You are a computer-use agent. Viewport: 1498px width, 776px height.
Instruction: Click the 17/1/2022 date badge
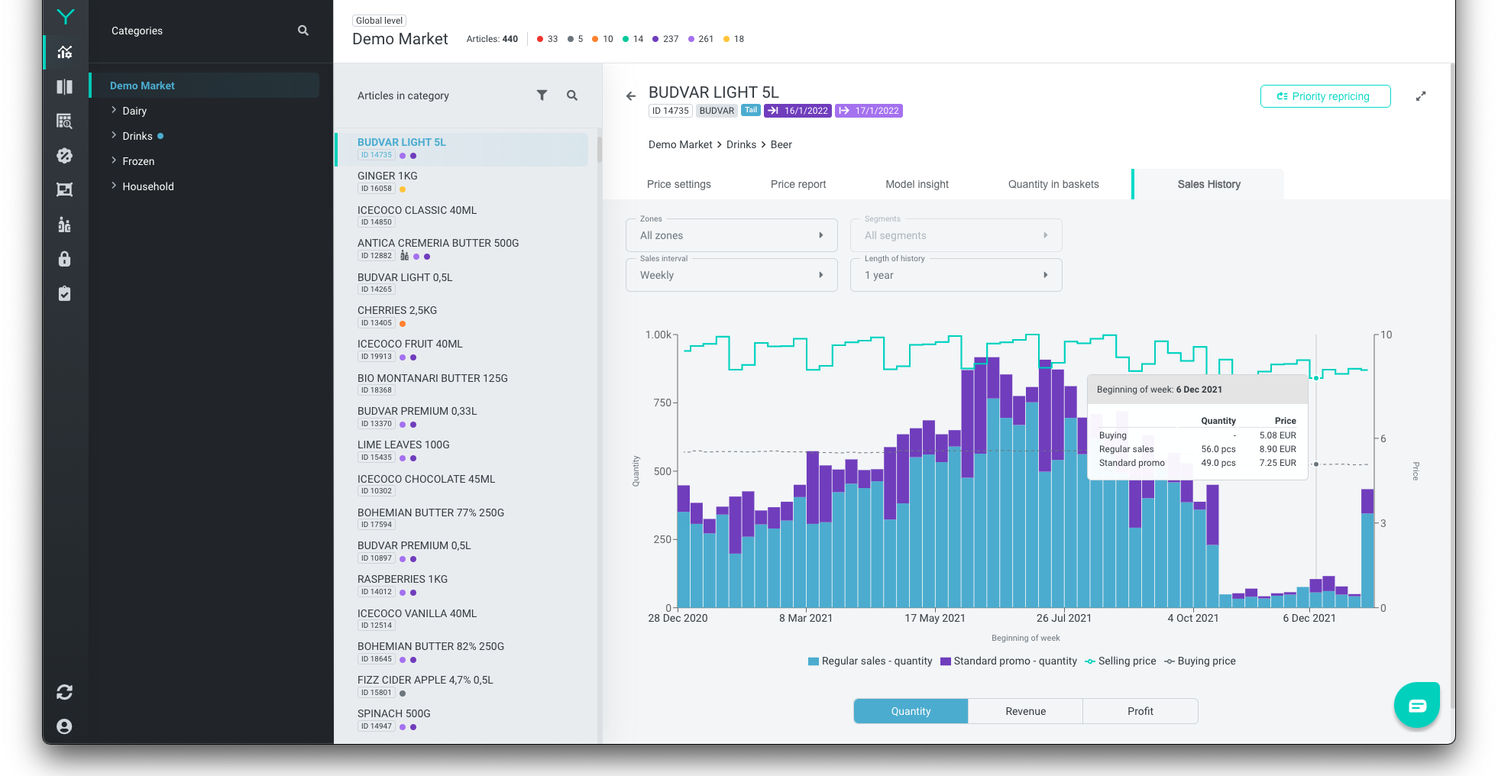869,111
